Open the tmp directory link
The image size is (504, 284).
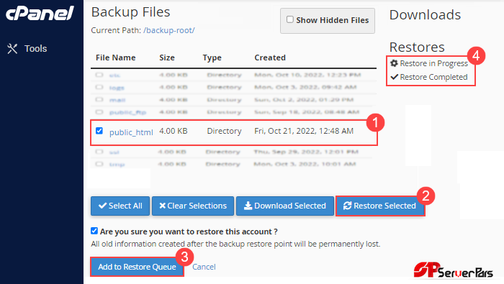pyautogui.click(x=117, y=165)
